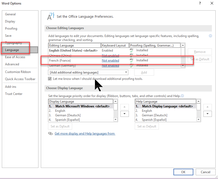
Task: Open the Quick Access Toolbar category
Action: coord(20,79)
